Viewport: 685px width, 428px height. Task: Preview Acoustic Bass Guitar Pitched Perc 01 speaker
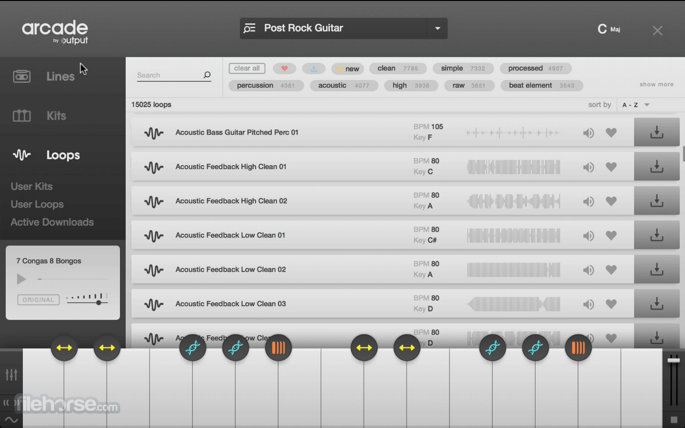pos(588,133)
